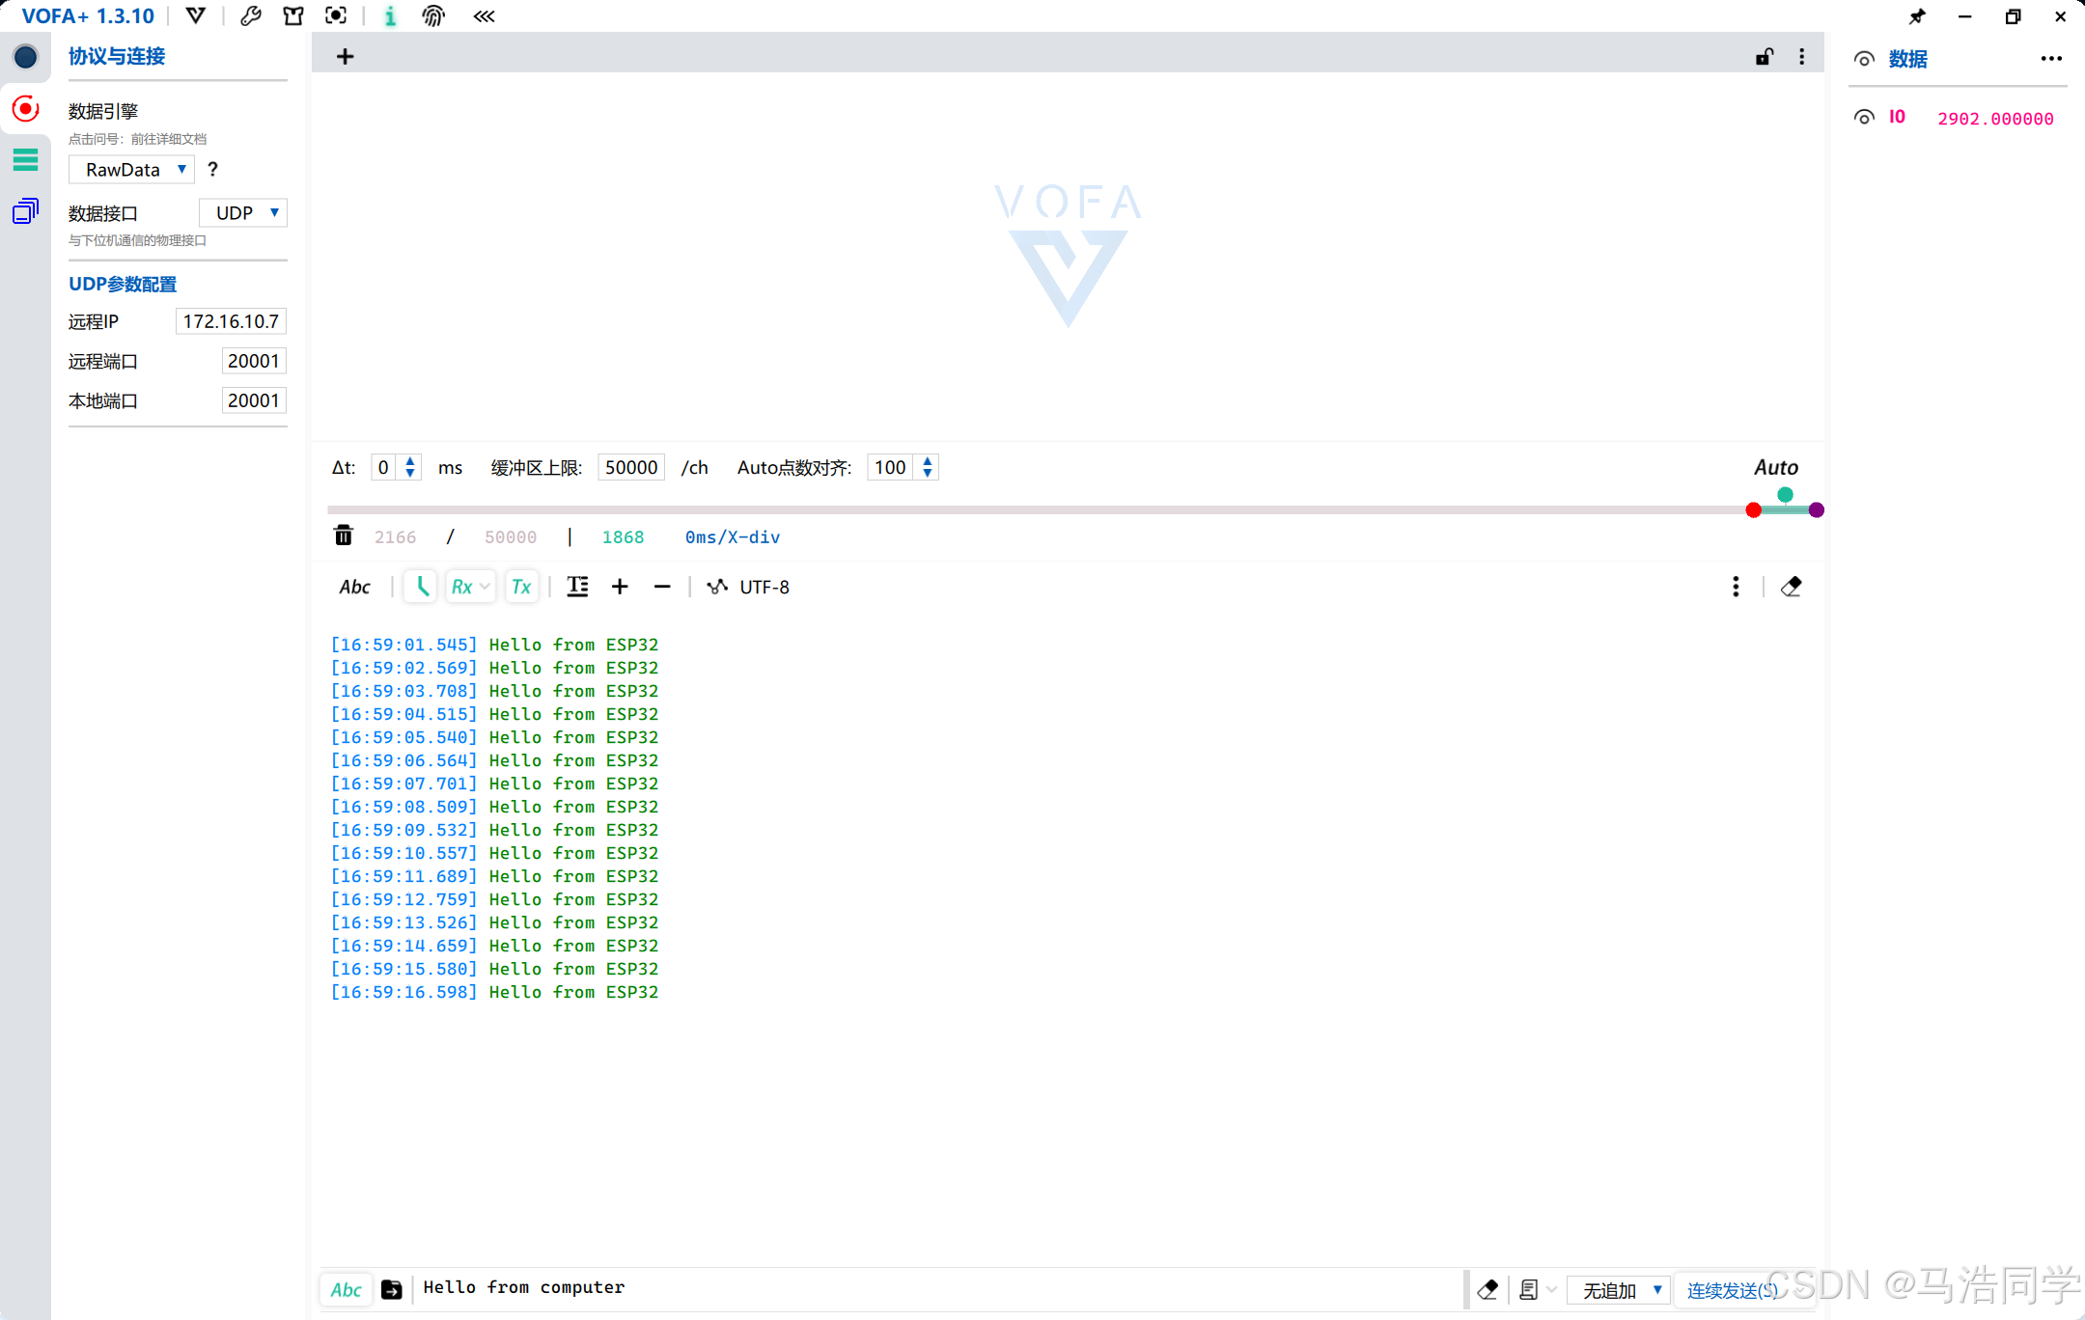Open the widgets stack sidebar icon

[25, 210]
